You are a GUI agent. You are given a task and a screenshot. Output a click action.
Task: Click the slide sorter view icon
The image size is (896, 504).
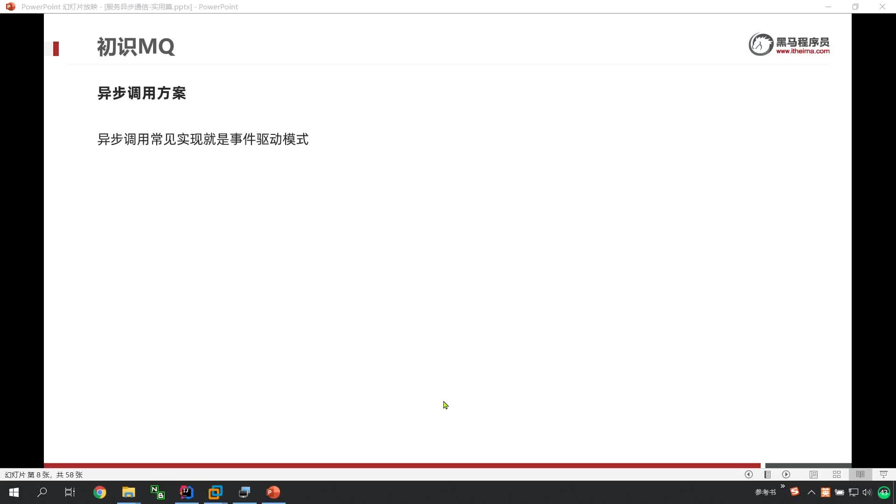(x=836, y=475)
